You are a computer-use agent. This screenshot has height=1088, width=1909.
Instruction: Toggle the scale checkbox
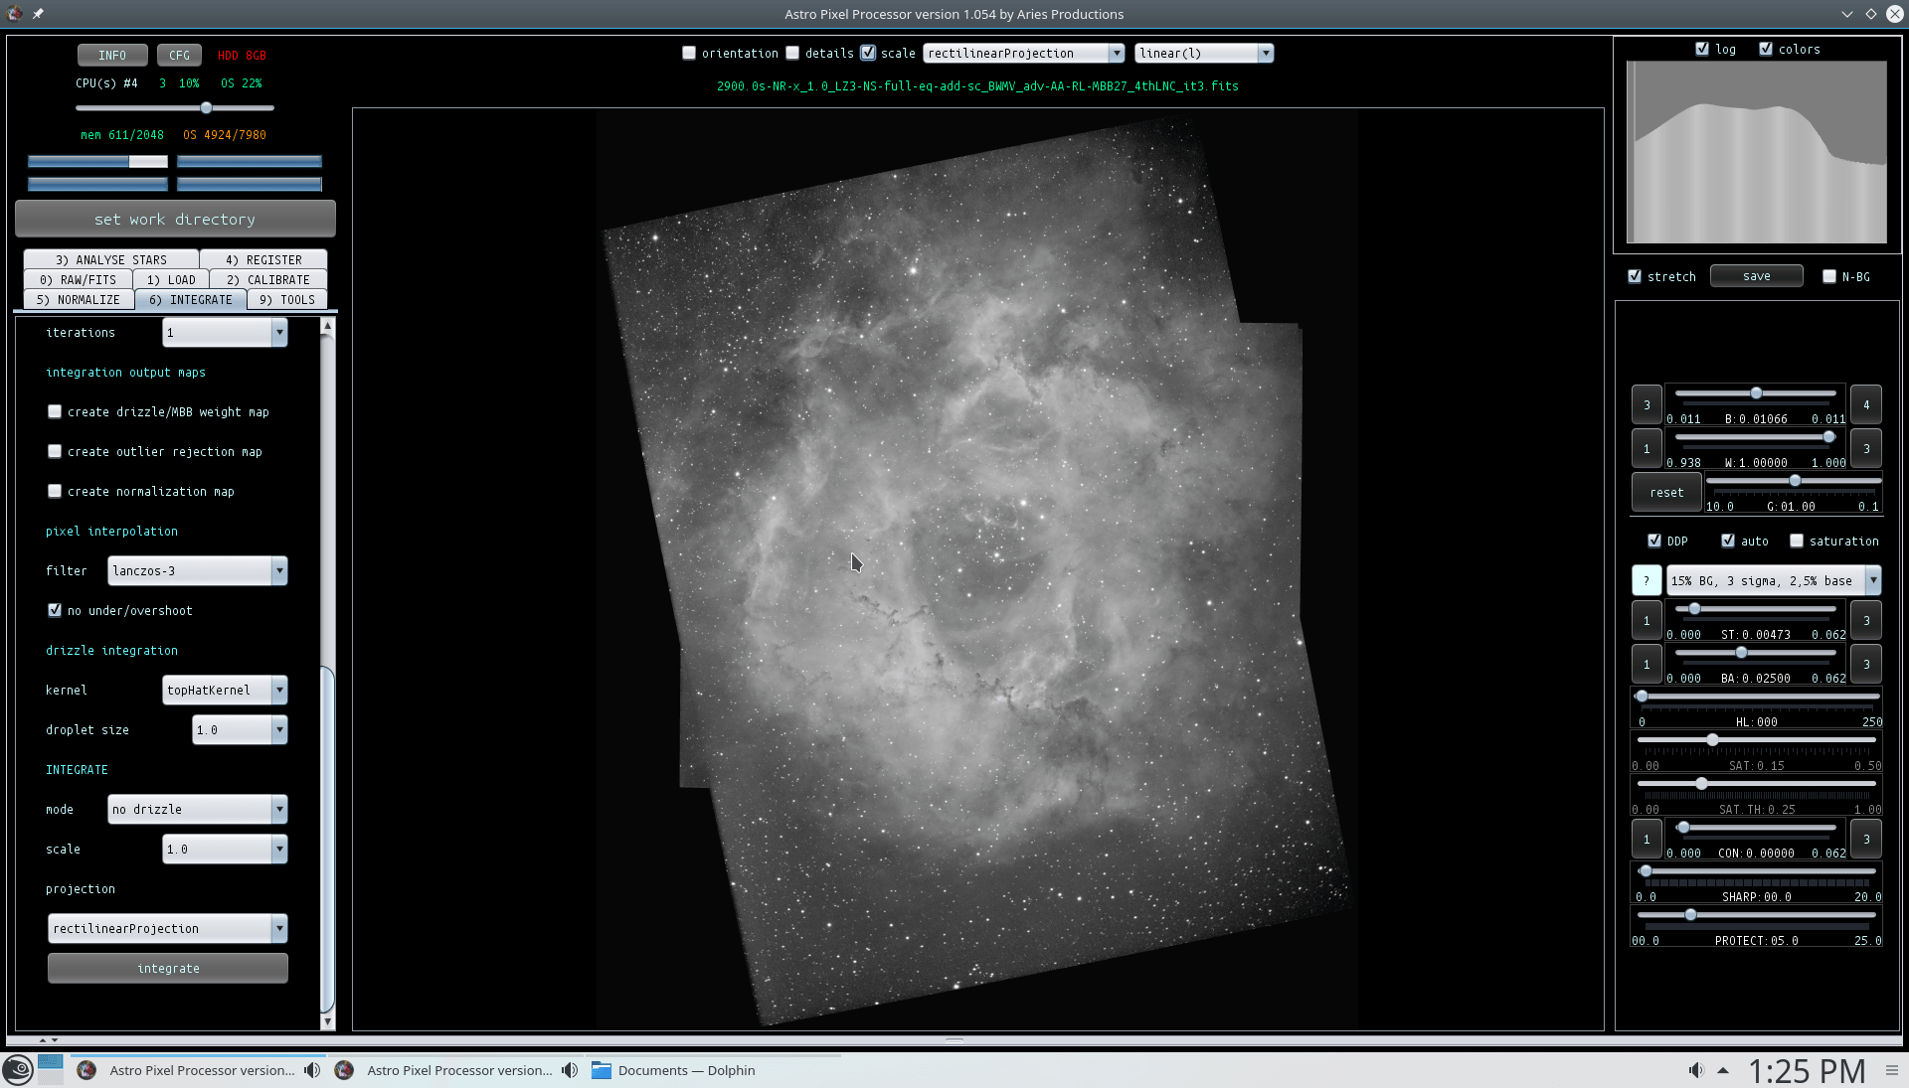click(x=868, y=53)
